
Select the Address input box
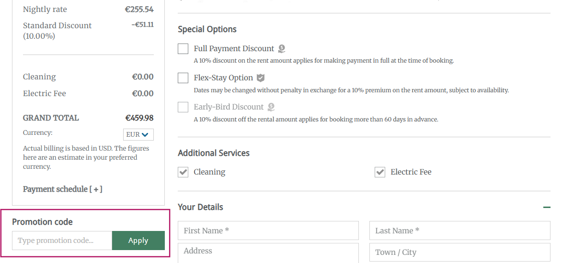(268, 252)
